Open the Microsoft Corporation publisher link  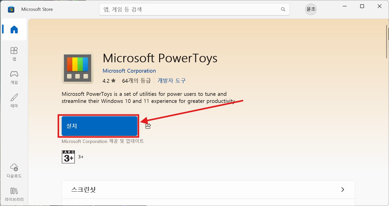(129, 71)
